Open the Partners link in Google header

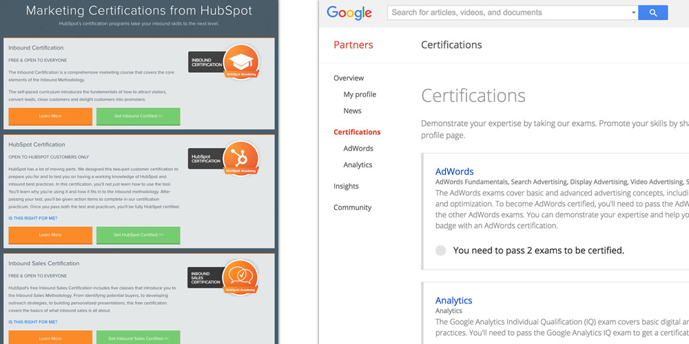pyautogui.click(x=353, y=45)
